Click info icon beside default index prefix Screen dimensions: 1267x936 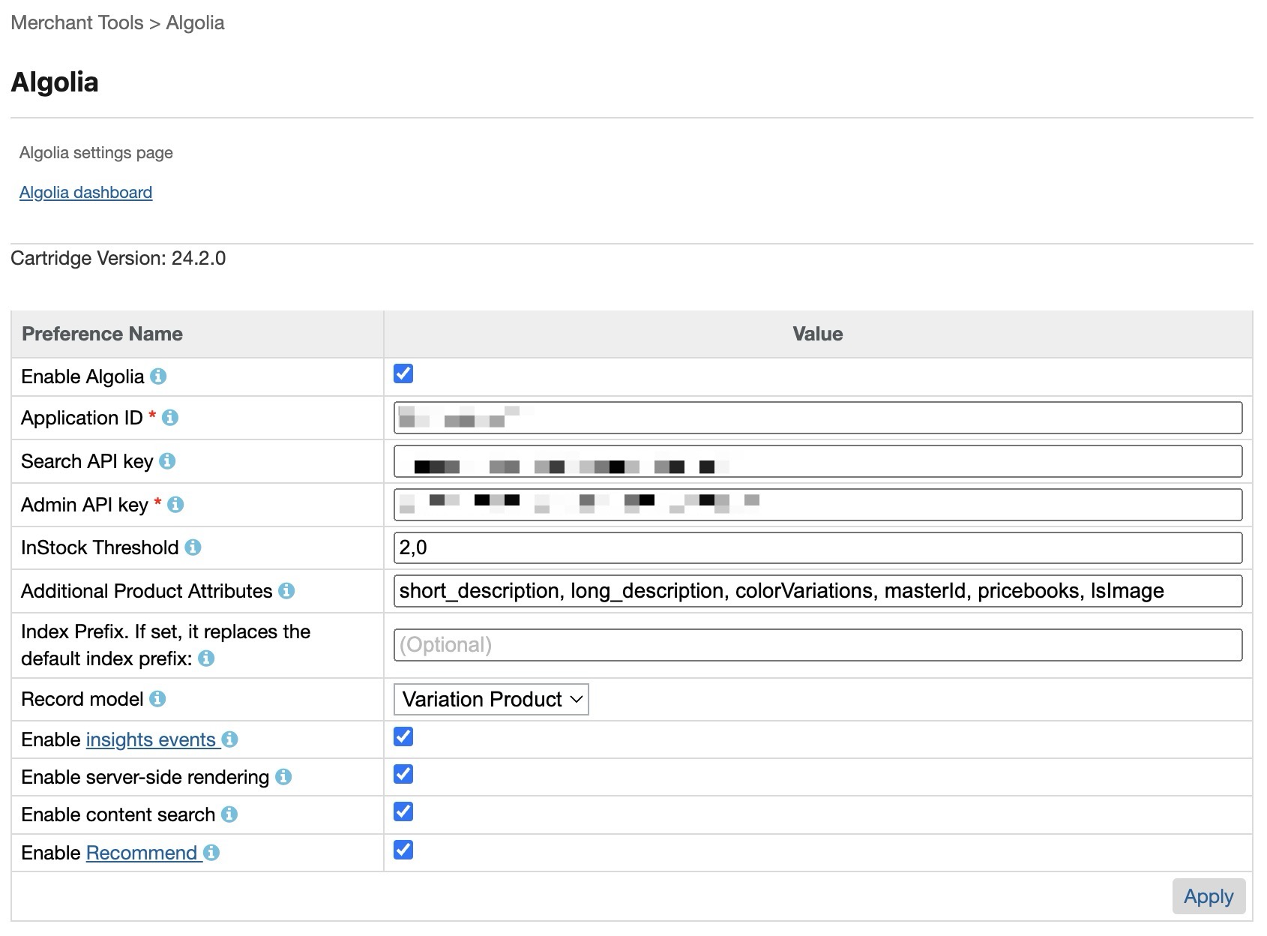tap(206, 658)
